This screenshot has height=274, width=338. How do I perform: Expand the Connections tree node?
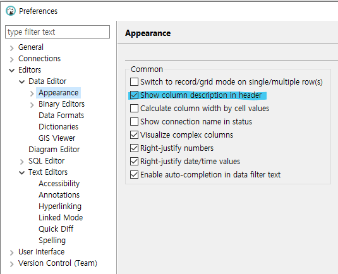pyautogui.click(x=11, y=59)
